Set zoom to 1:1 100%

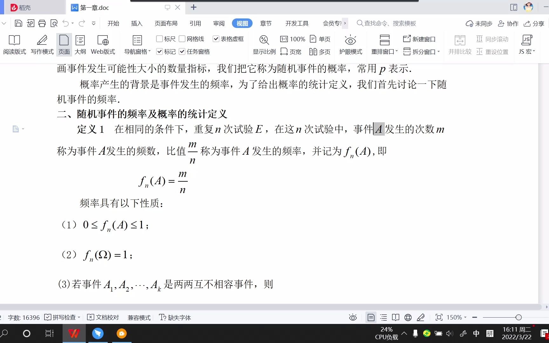click(x=292, y=39)
